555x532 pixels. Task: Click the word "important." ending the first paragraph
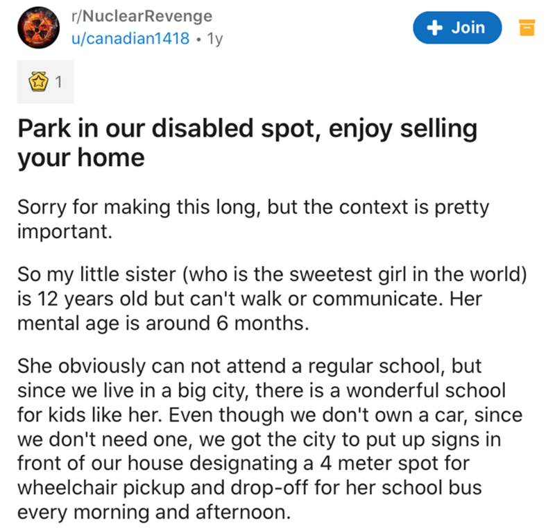(63, 231)
